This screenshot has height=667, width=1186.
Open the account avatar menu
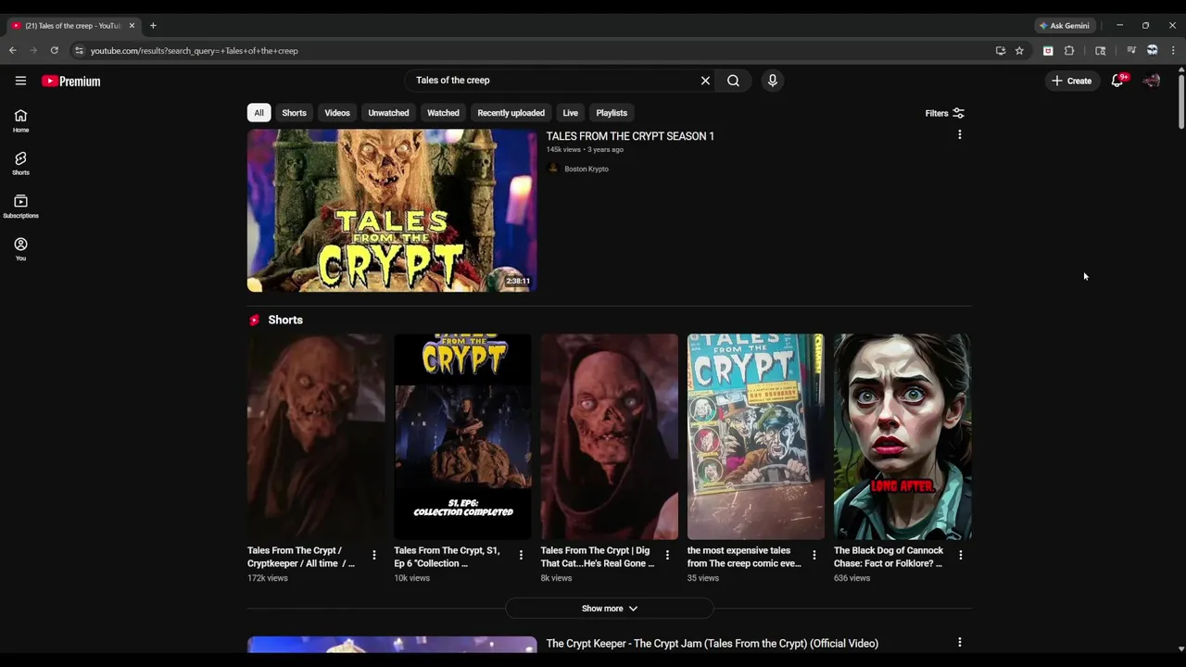click(x=1152, y=81)
